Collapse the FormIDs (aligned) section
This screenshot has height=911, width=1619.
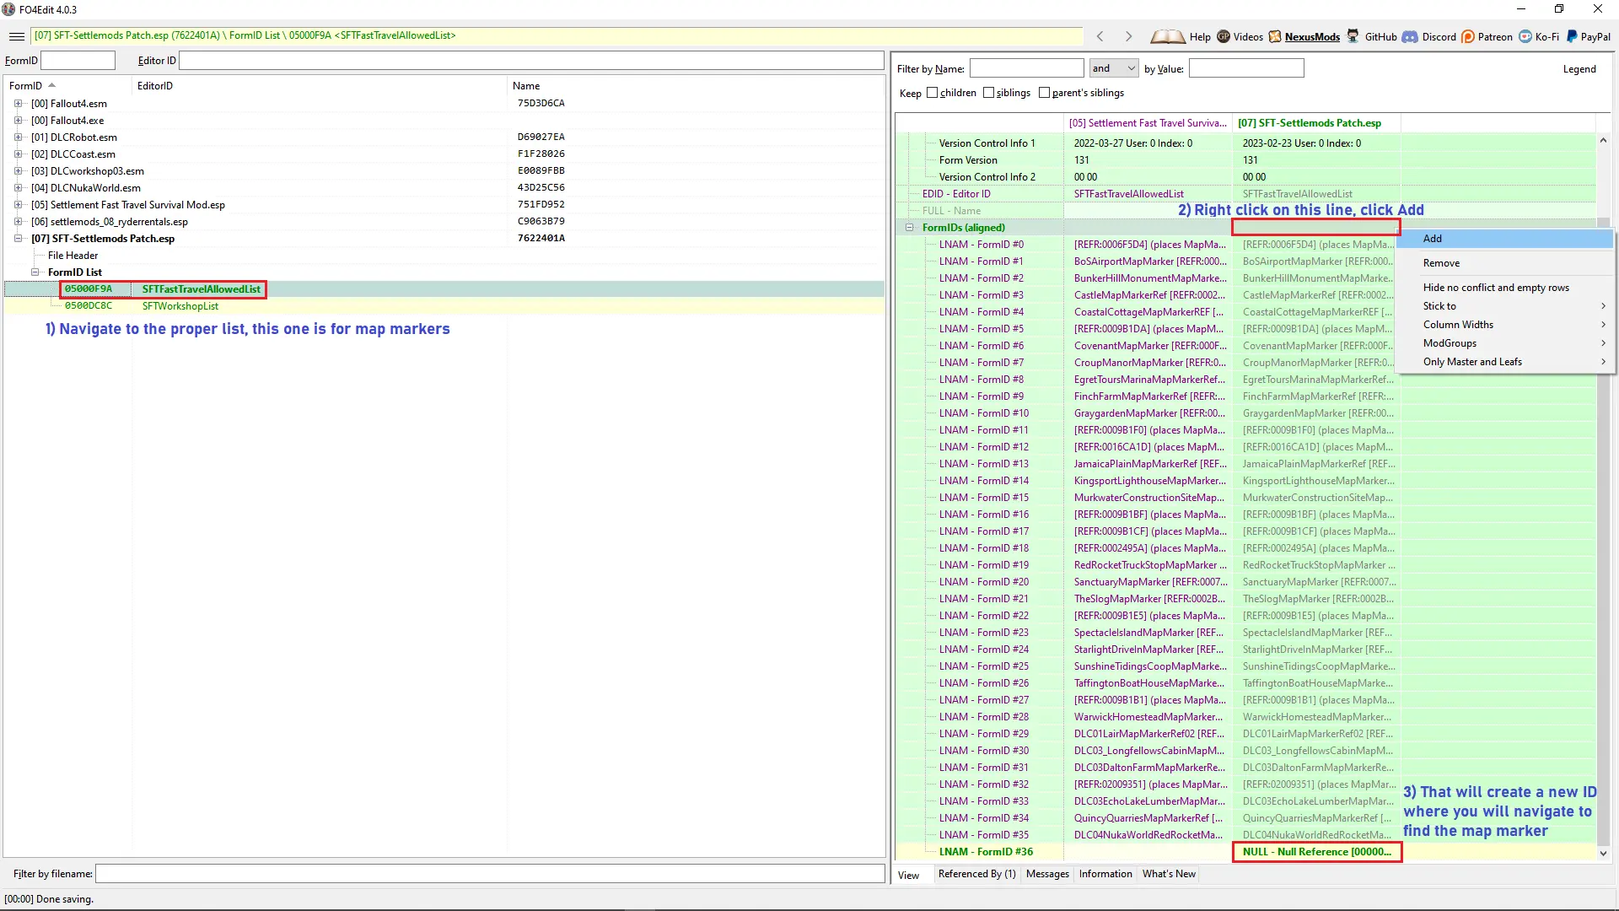909,228
